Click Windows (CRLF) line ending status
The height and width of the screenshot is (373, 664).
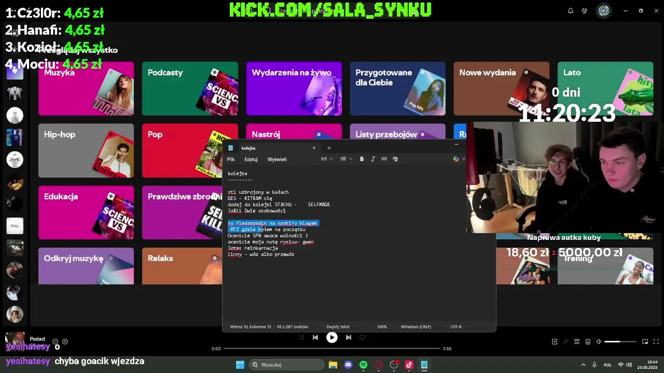(x=416, y=327)
